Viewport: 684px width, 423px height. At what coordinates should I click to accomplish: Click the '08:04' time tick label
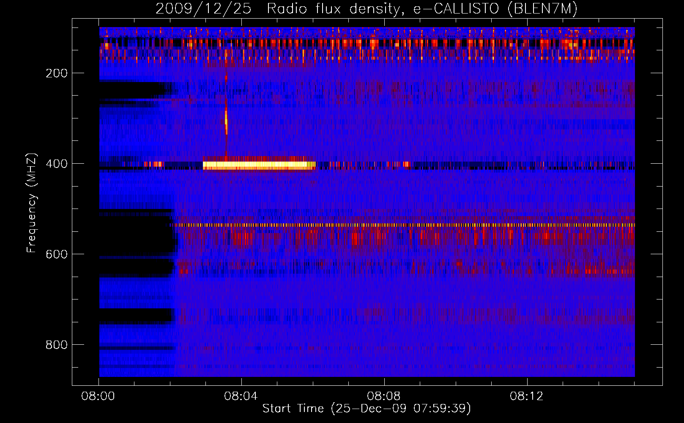pyautogui.click(x=241, y=396)
